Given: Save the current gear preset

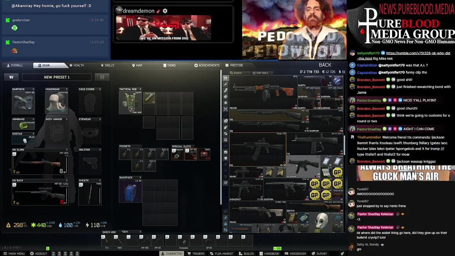Looking at the screenshot, I should coord(102,77).
